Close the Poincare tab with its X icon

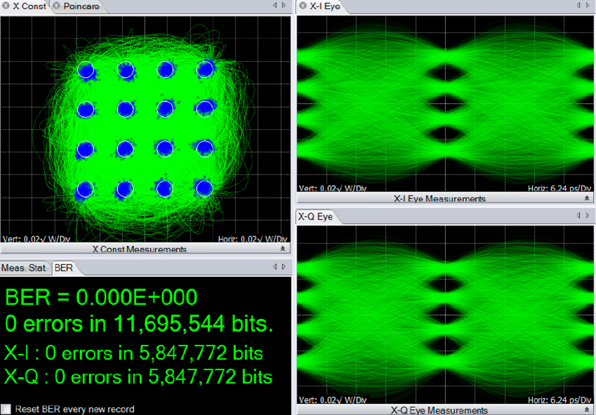(x=57, y=6)
